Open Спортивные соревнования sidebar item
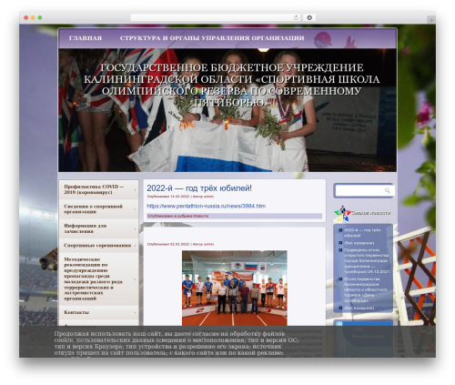The height and width of the screenshot is (385, 455). [x=98, y=245]
